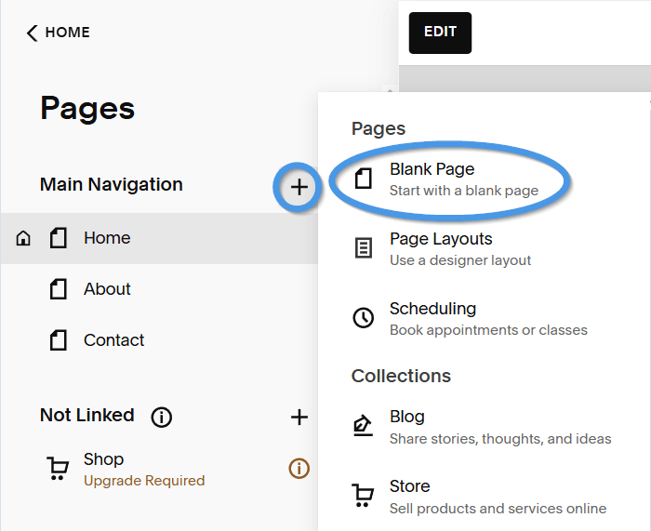Click the Shop upgrade warning icon

(x=299, y=469)
